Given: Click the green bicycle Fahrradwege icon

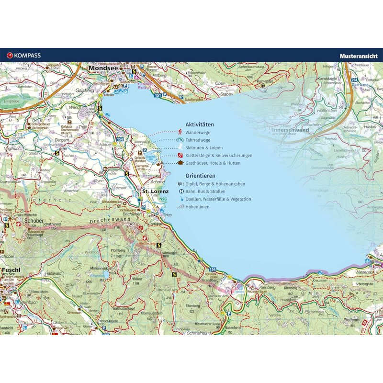Looking at the screenshot, I should point(180,140).
